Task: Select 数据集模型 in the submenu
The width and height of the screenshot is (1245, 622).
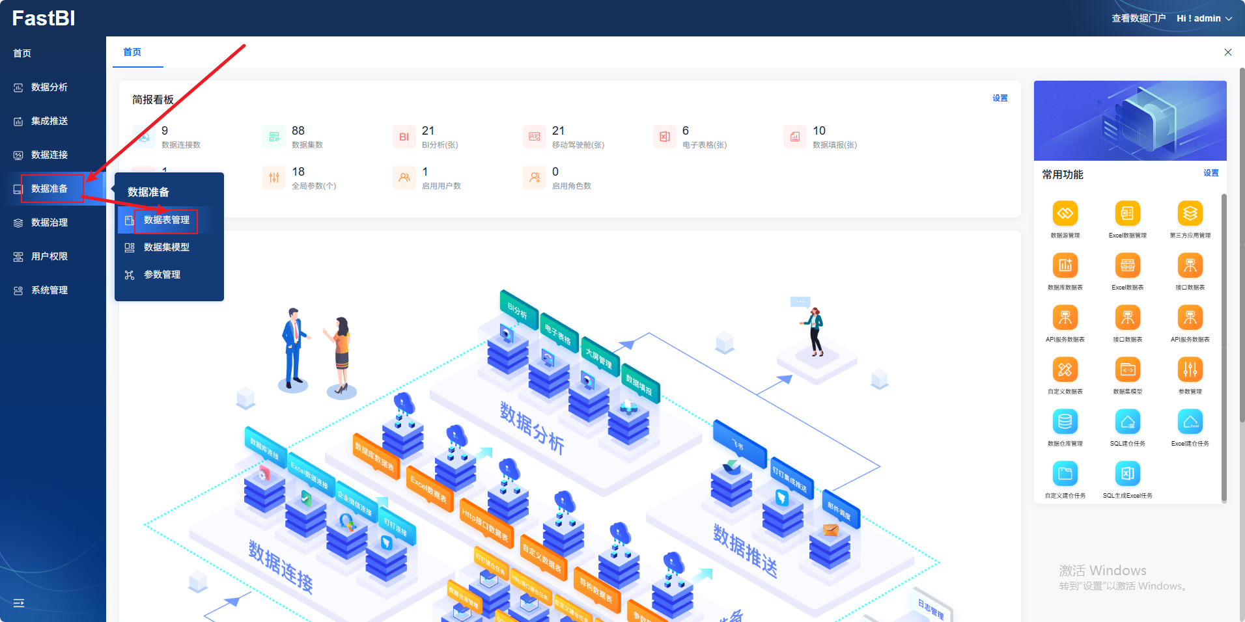Action: pos(167,247)
